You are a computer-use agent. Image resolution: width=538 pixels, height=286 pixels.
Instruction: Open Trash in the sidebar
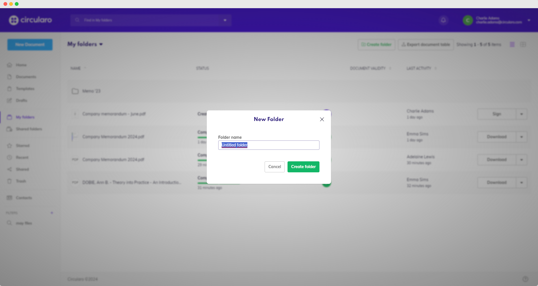pyautogui.click(x=21, y=181)
